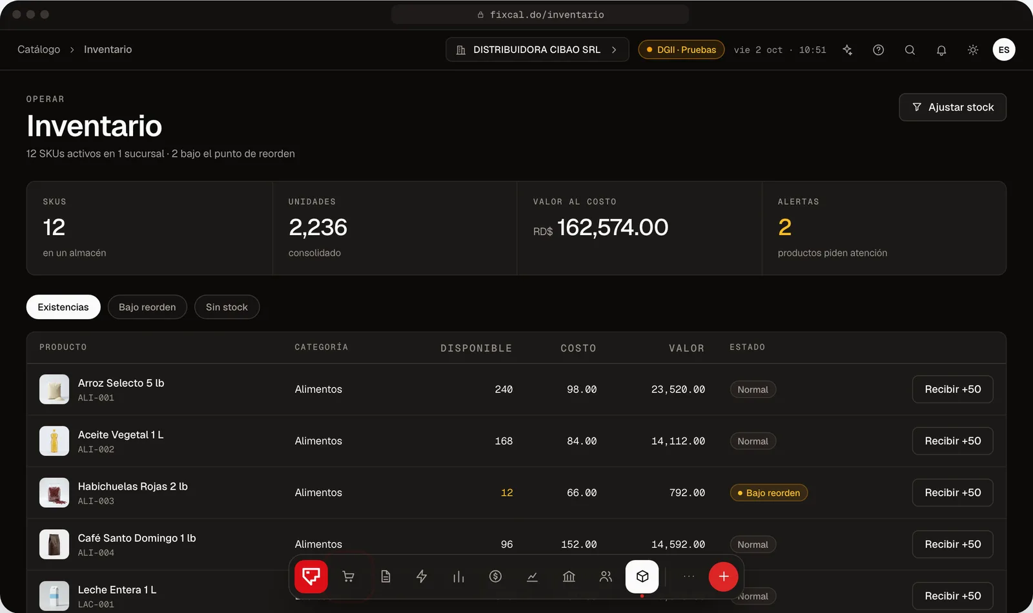This screenshot has height=613, width=1033.
Task: Click the Arroz Selecto 5 lb thumbnail
Action: pos(54,390)
